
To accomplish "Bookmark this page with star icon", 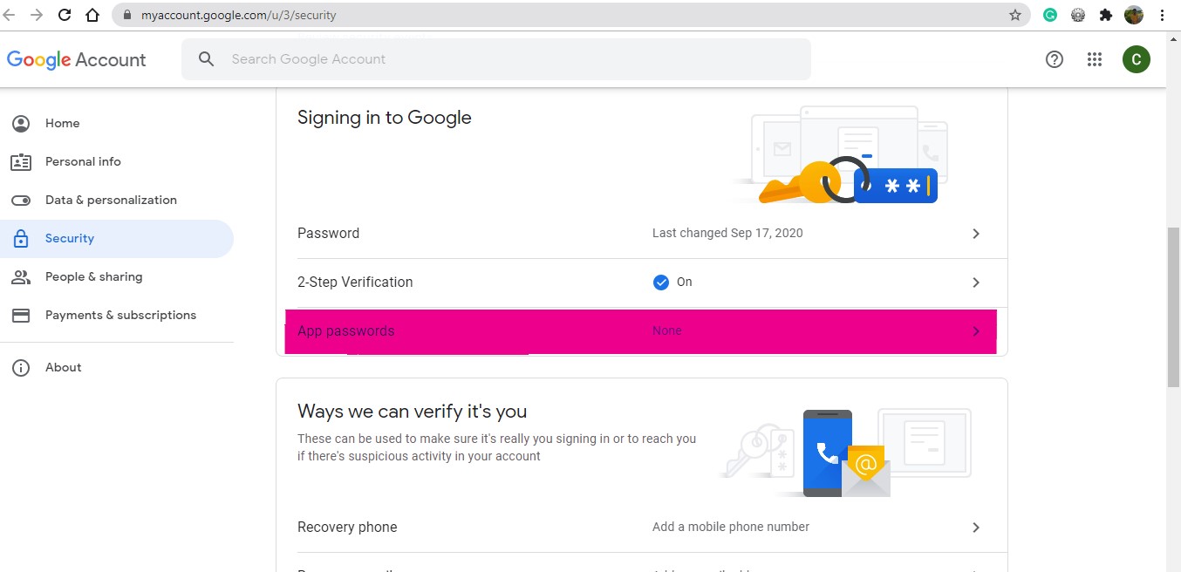I will 1015,15.
